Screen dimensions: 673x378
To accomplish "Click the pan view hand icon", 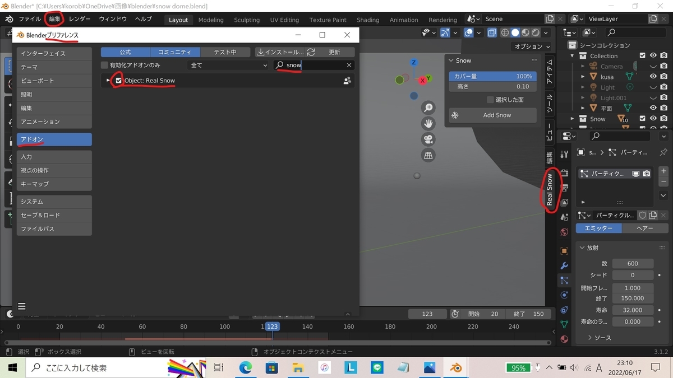I will click(x=428, y=124).
